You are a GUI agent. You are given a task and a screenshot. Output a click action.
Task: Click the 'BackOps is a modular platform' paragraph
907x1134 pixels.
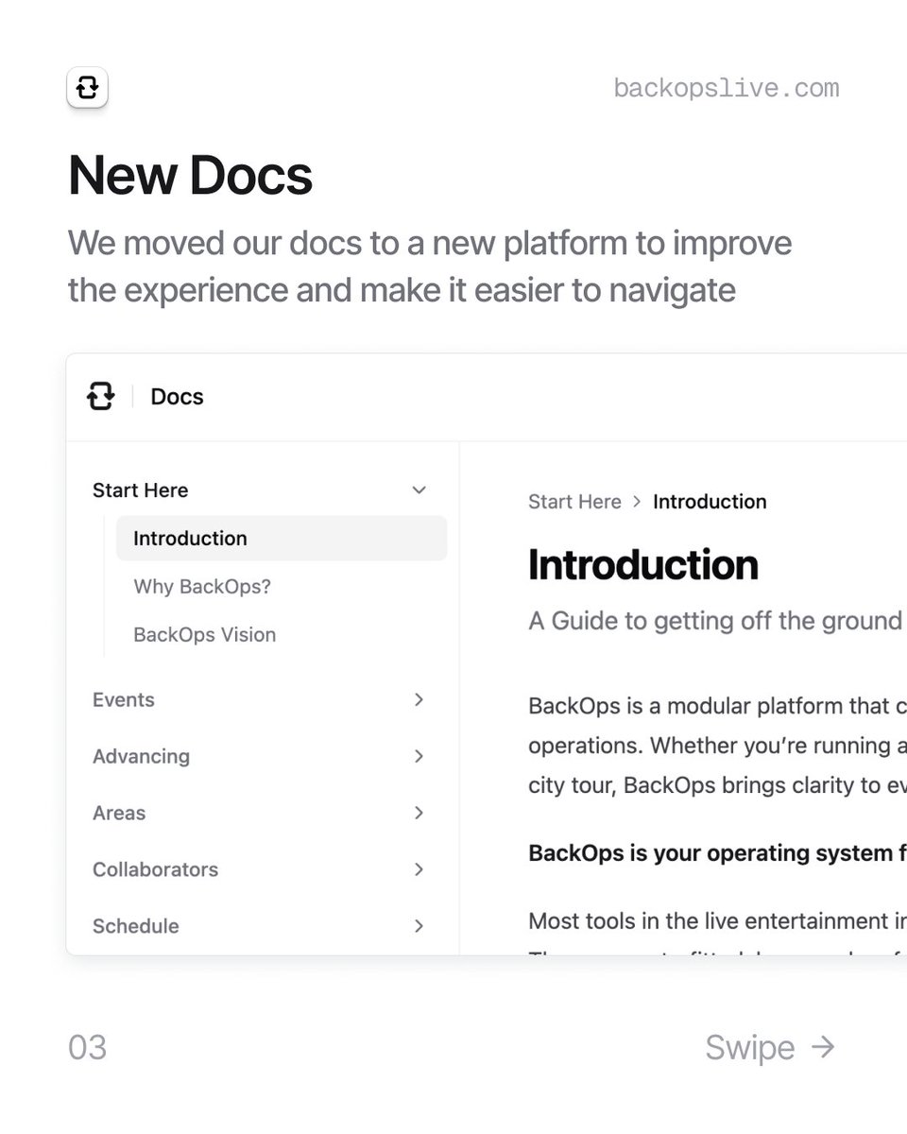coord(717,746)
